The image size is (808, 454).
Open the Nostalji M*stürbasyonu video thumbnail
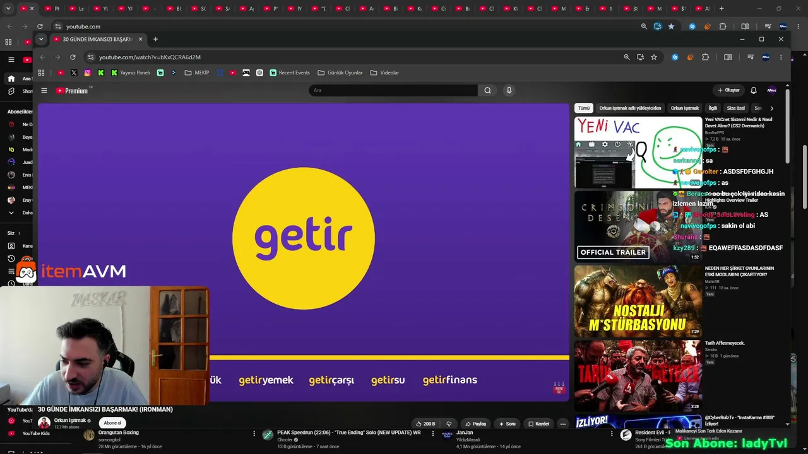tap(638, 301)
